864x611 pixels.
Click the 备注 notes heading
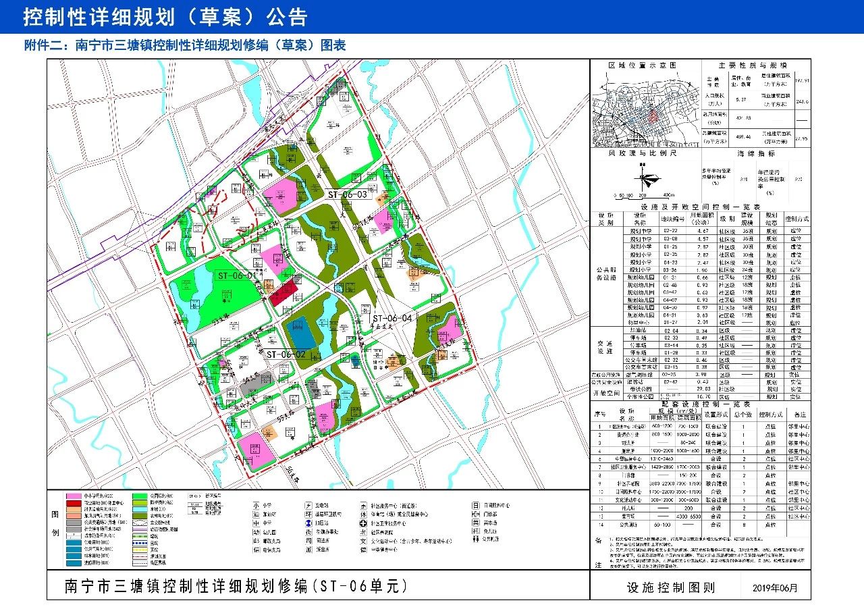[598, 552]
